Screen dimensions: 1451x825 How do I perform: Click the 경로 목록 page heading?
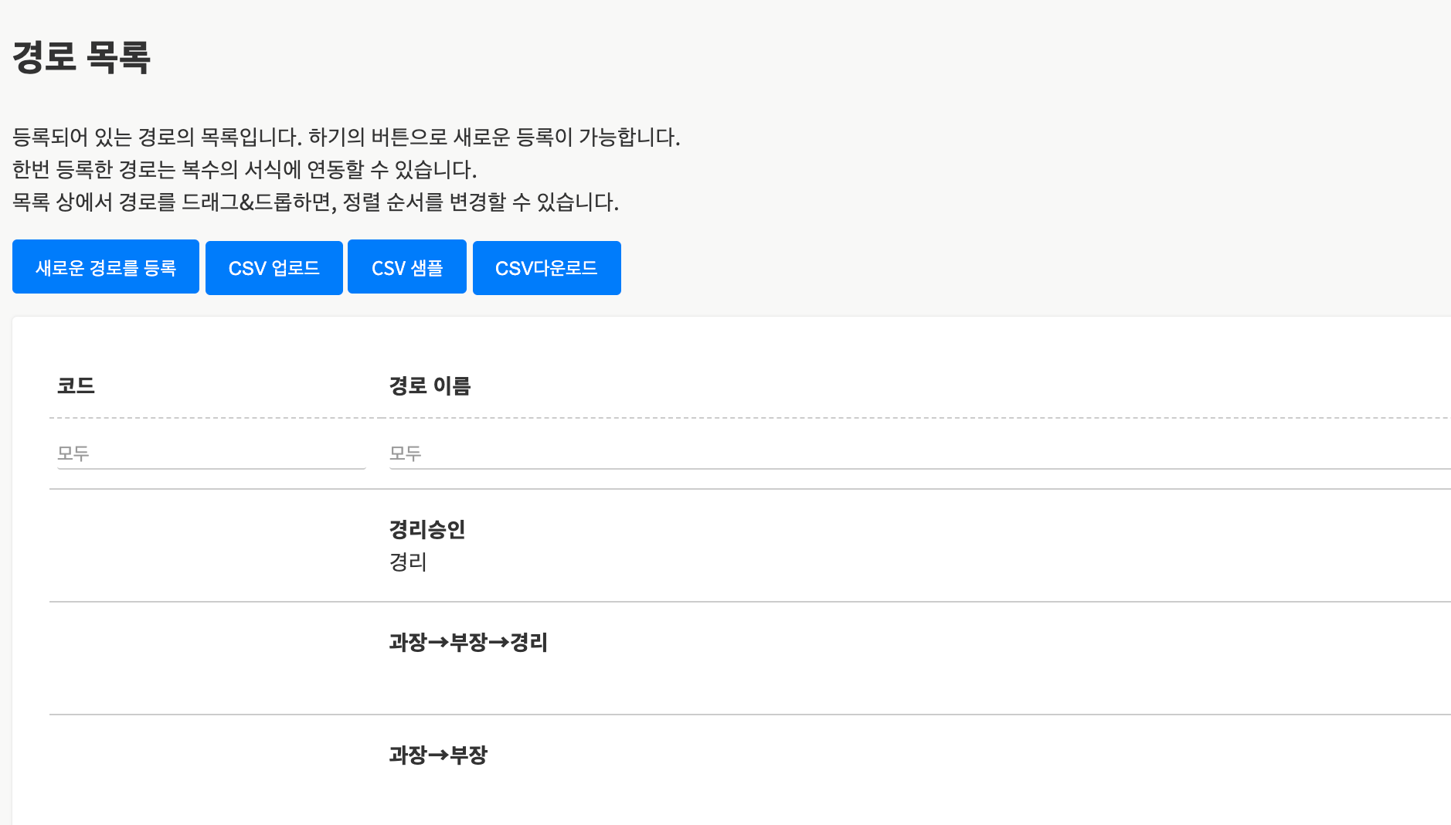pyautogui.click(x=81, y=57)
